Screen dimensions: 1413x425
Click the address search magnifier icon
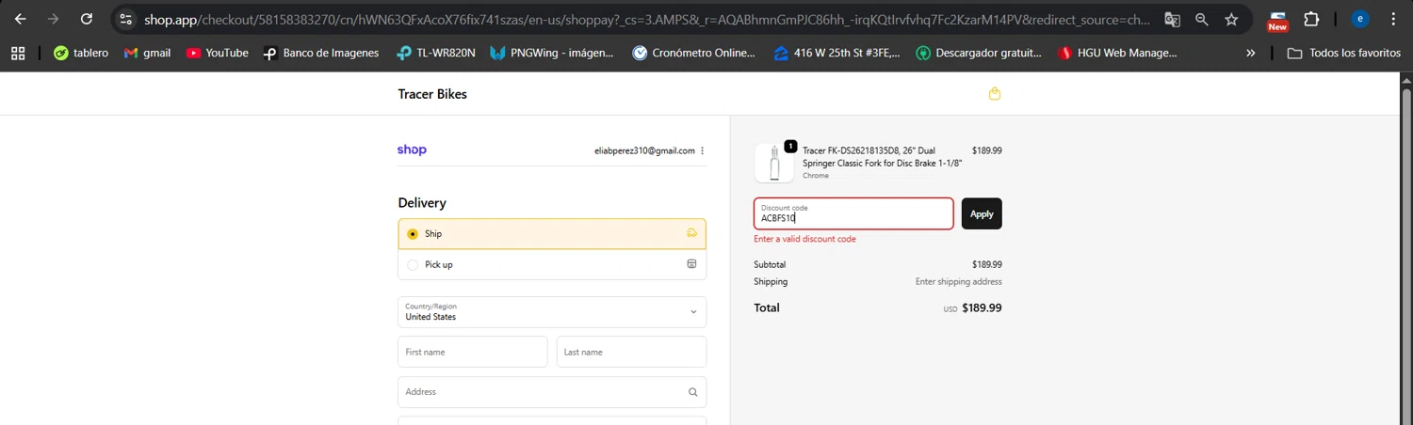(x=693, y=392)
